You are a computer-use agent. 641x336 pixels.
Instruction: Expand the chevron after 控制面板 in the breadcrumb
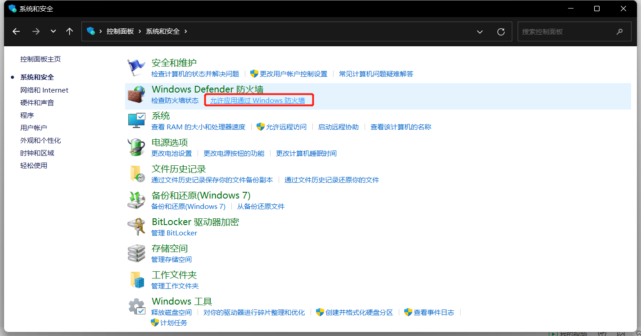pos(140,31)
